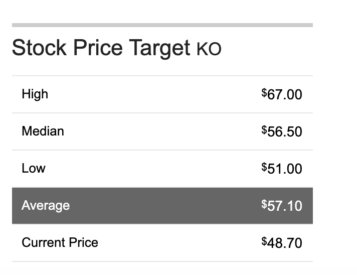Click the $67.00 high target value

click(x=282, y=94)
